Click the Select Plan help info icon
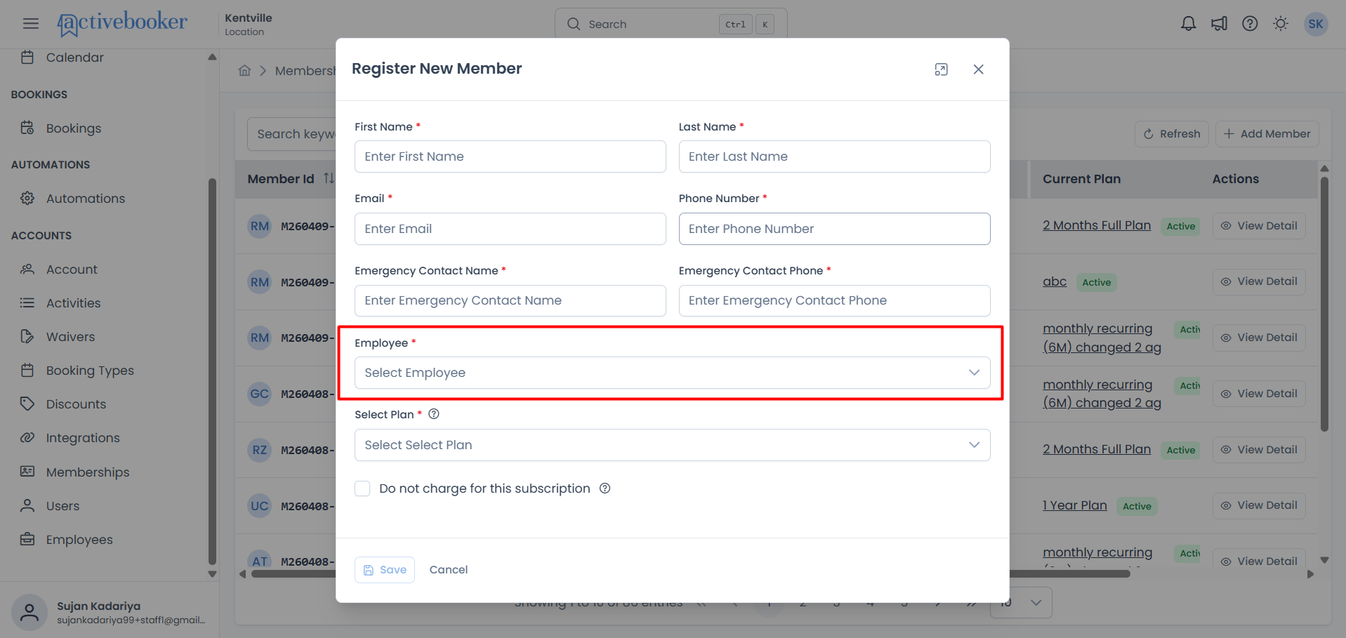The image size is (1346, 638). 434,414
